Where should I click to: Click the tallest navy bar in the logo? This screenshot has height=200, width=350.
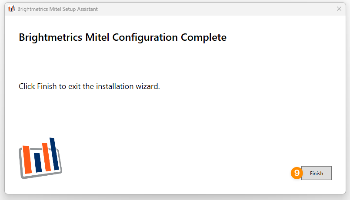[x=54, y=154]
